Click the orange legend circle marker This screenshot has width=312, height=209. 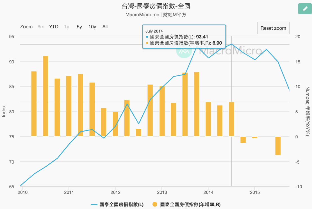155,204
